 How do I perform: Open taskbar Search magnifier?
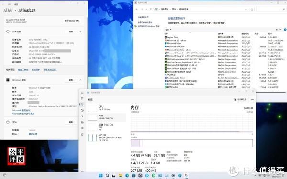coord(108,176)
